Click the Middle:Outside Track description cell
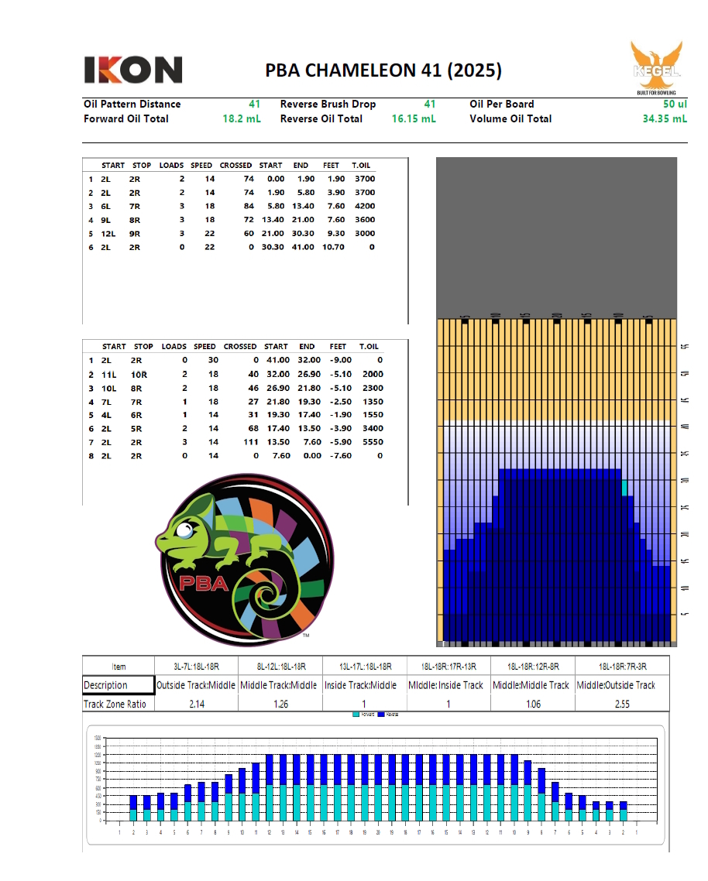This screenshot has width=708, height=881. (x=623, y=685)
